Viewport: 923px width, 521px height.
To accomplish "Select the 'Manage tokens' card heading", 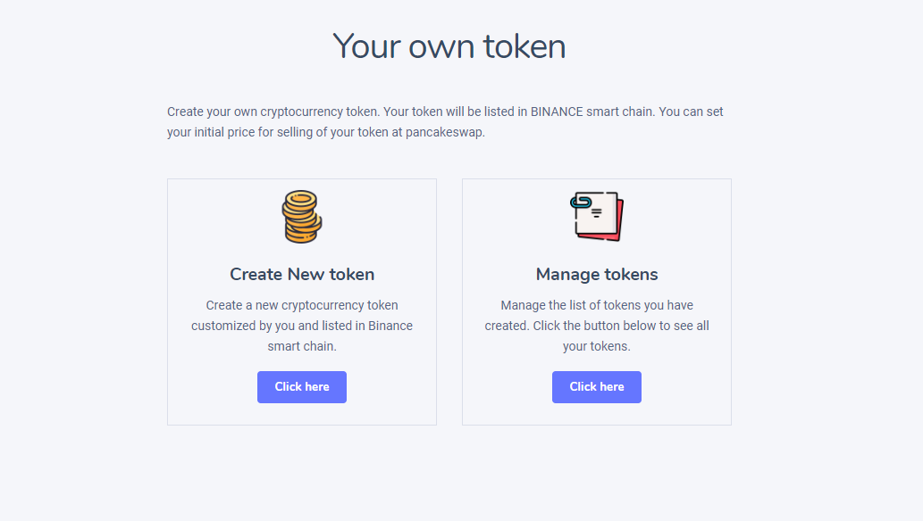I will tap(597, 274).
